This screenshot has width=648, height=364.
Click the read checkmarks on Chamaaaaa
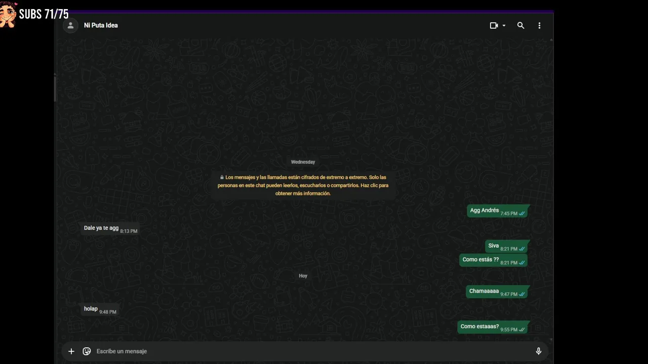[x=522, y=294]
